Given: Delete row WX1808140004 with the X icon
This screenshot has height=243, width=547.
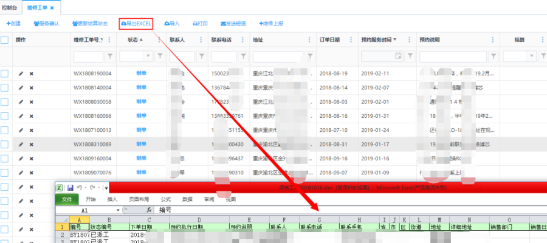Looking at the screenshot, I should pos(32,87).
